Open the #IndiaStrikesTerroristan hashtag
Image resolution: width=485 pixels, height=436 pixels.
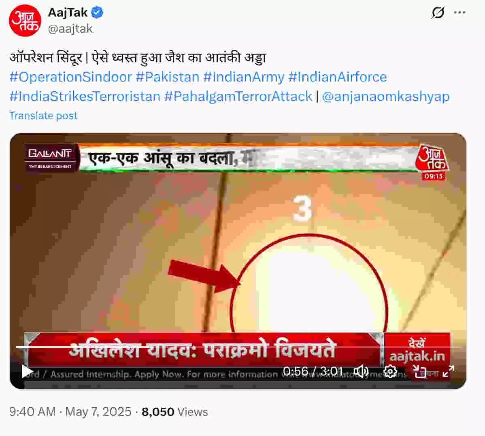tap(85, 96)
